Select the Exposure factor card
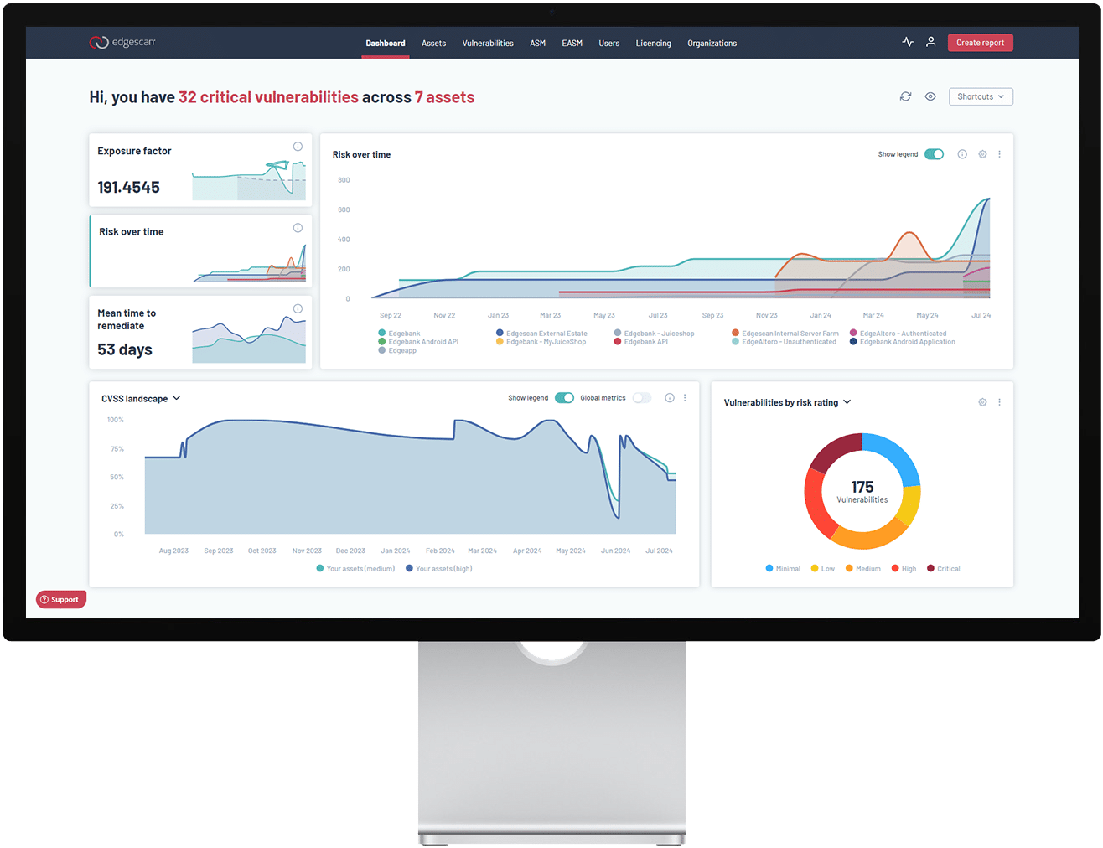The height and width of the screenshot is (848, 1103). (200, 170)
